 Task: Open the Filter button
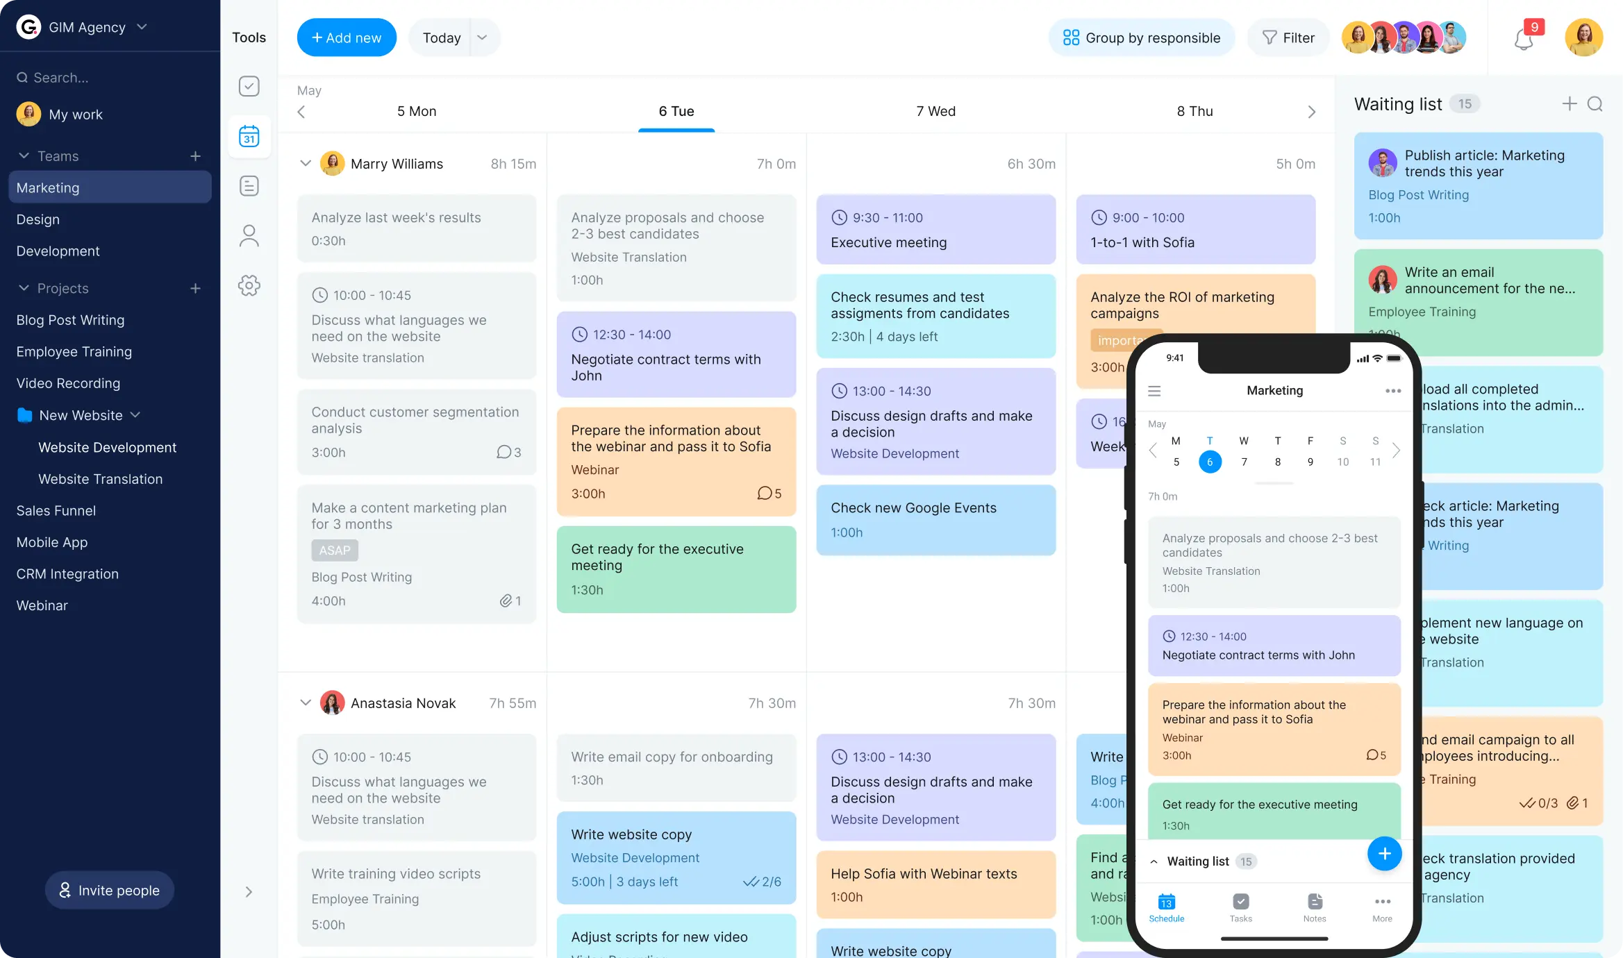(1288, 37)
